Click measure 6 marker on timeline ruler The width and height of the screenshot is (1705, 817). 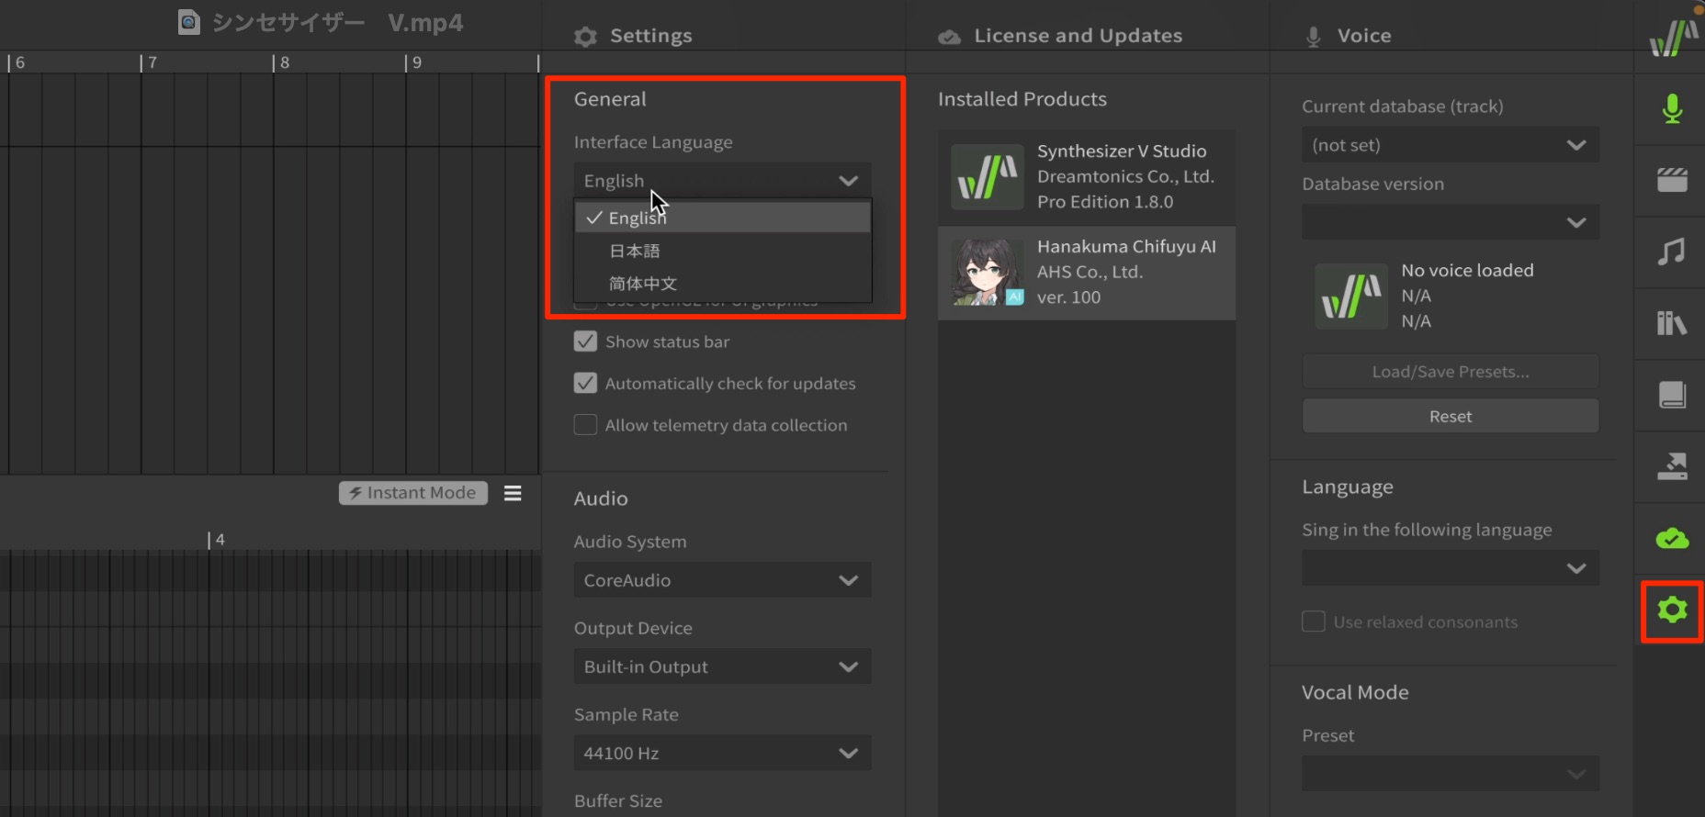coord(16,62)
